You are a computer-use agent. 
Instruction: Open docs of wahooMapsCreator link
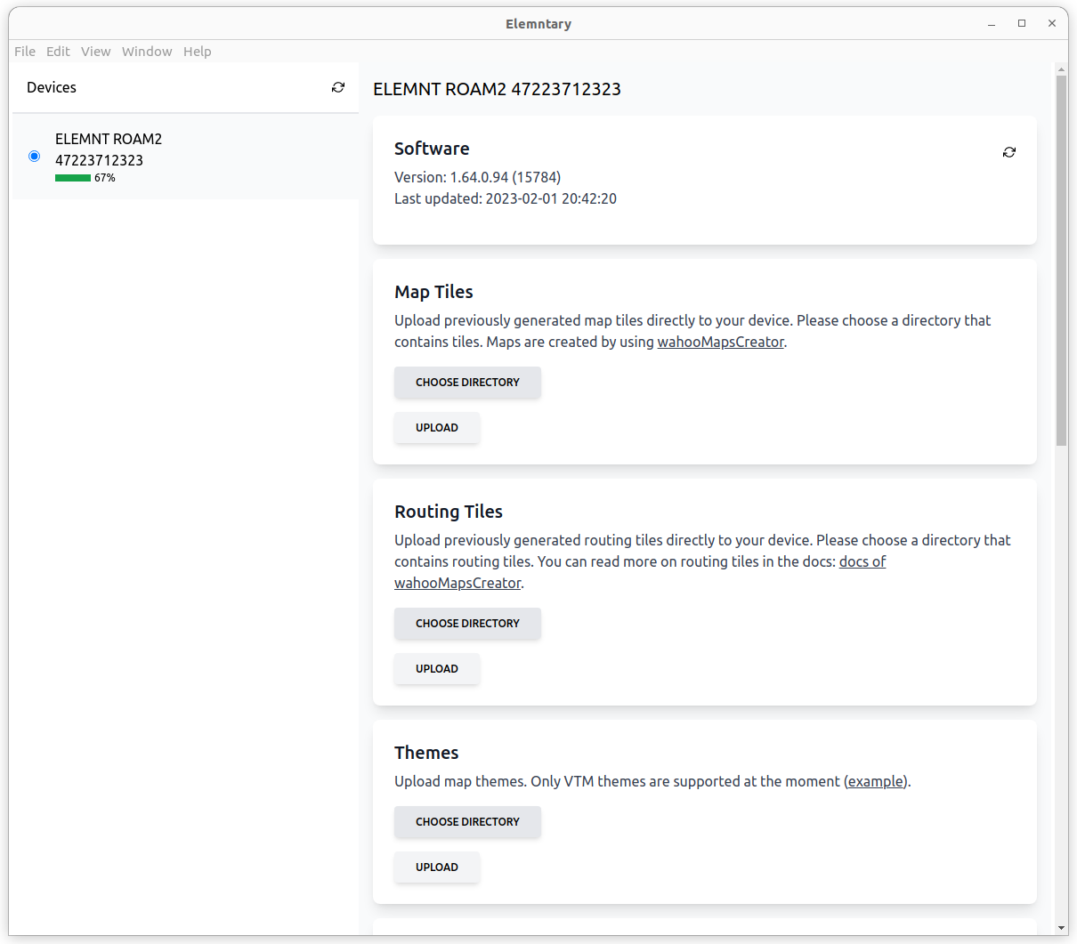click(862, 562)
